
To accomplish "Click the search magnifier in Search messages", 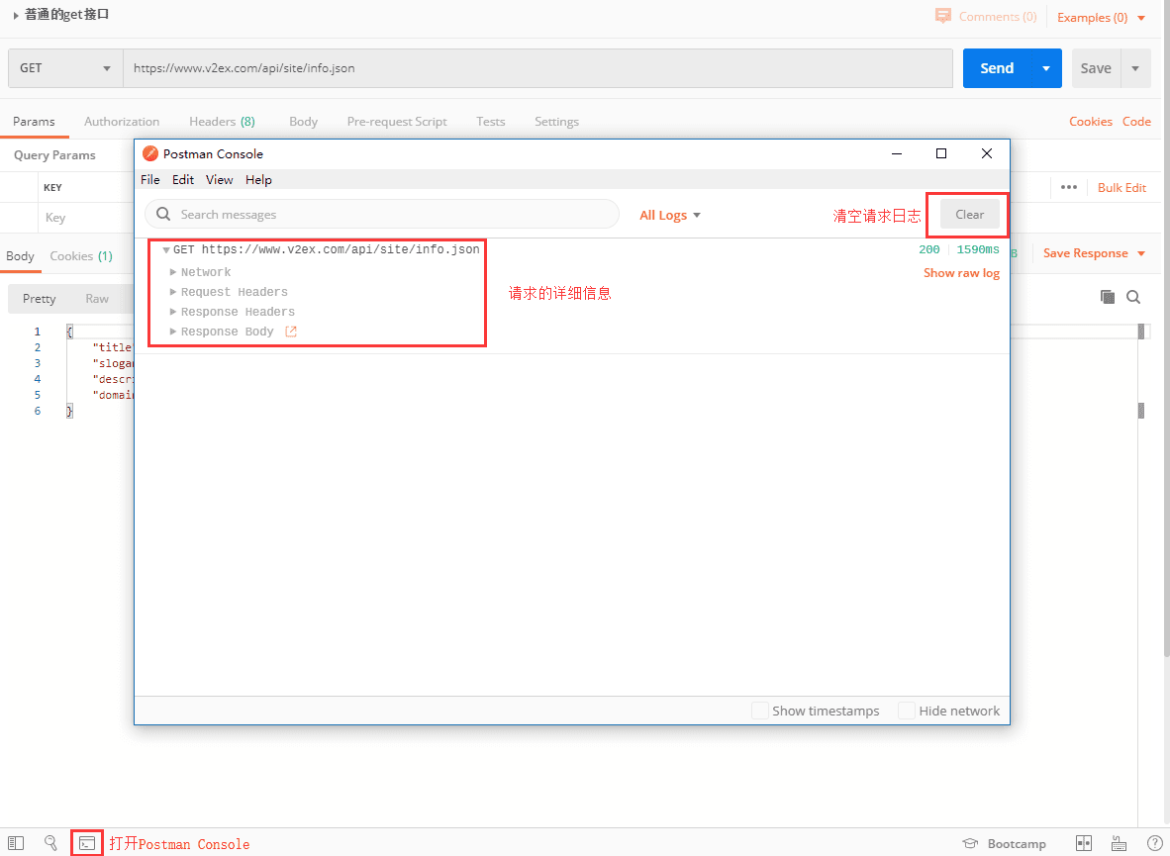I will click(163, 214).
